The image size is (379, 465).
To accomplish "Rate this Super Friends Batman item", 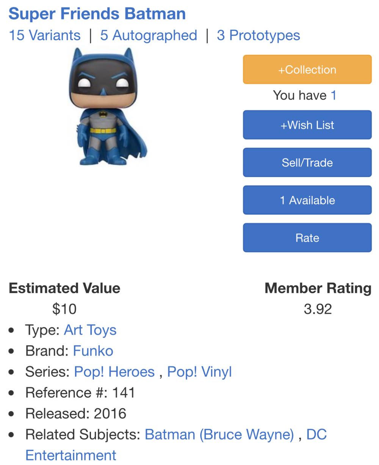I will click(307, 237).
